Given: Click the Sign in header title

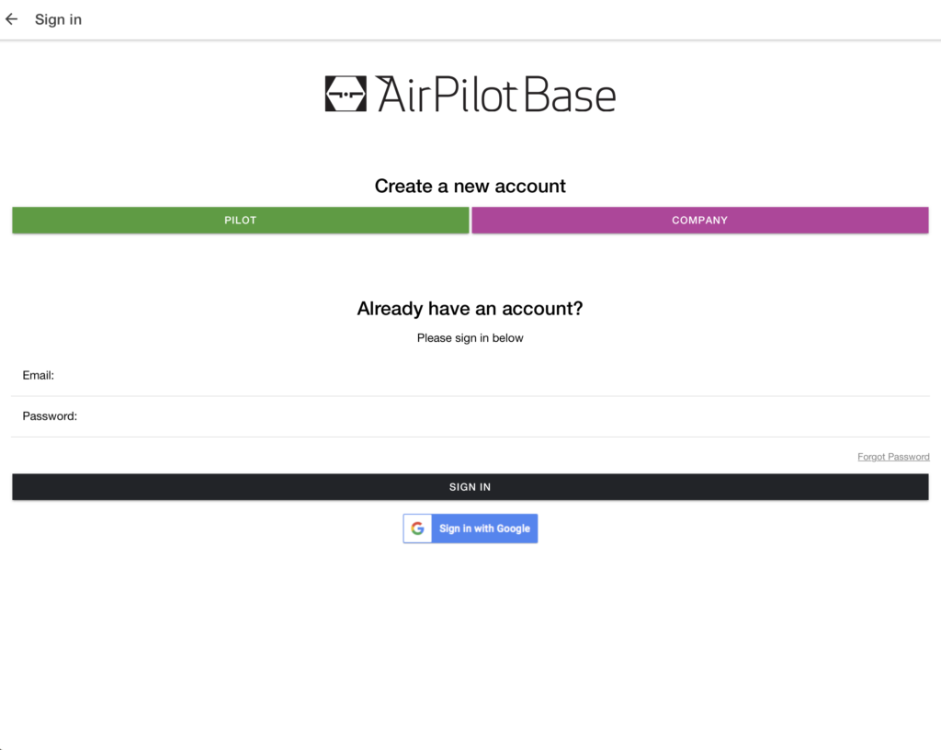Looking at the screenshot, I should click(58, 19).
